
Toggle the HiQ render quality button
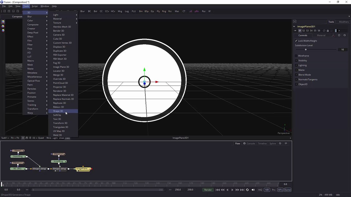click(x=260, y=190)
